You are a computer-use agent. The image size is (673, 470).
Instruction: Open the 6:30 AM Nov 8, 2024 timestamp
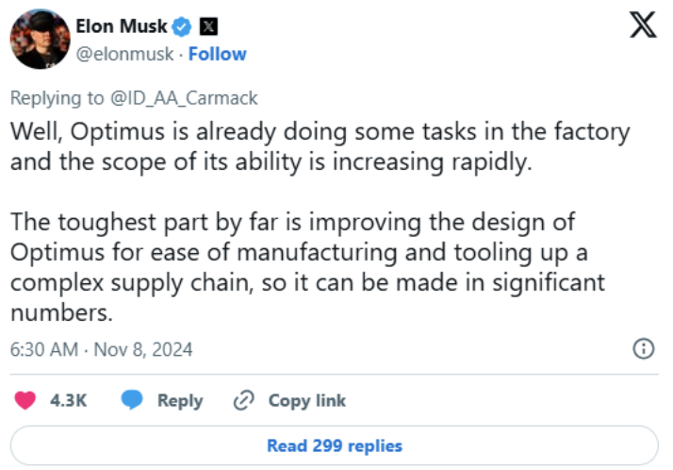coord(101,349)
